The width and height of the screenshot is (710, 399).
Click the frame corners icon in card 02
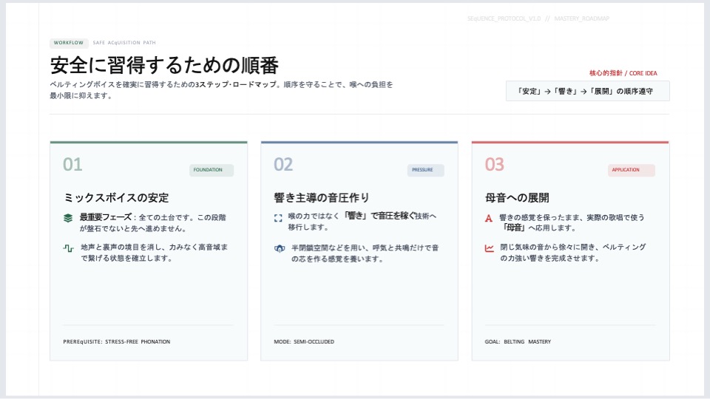tap(279, 218)
